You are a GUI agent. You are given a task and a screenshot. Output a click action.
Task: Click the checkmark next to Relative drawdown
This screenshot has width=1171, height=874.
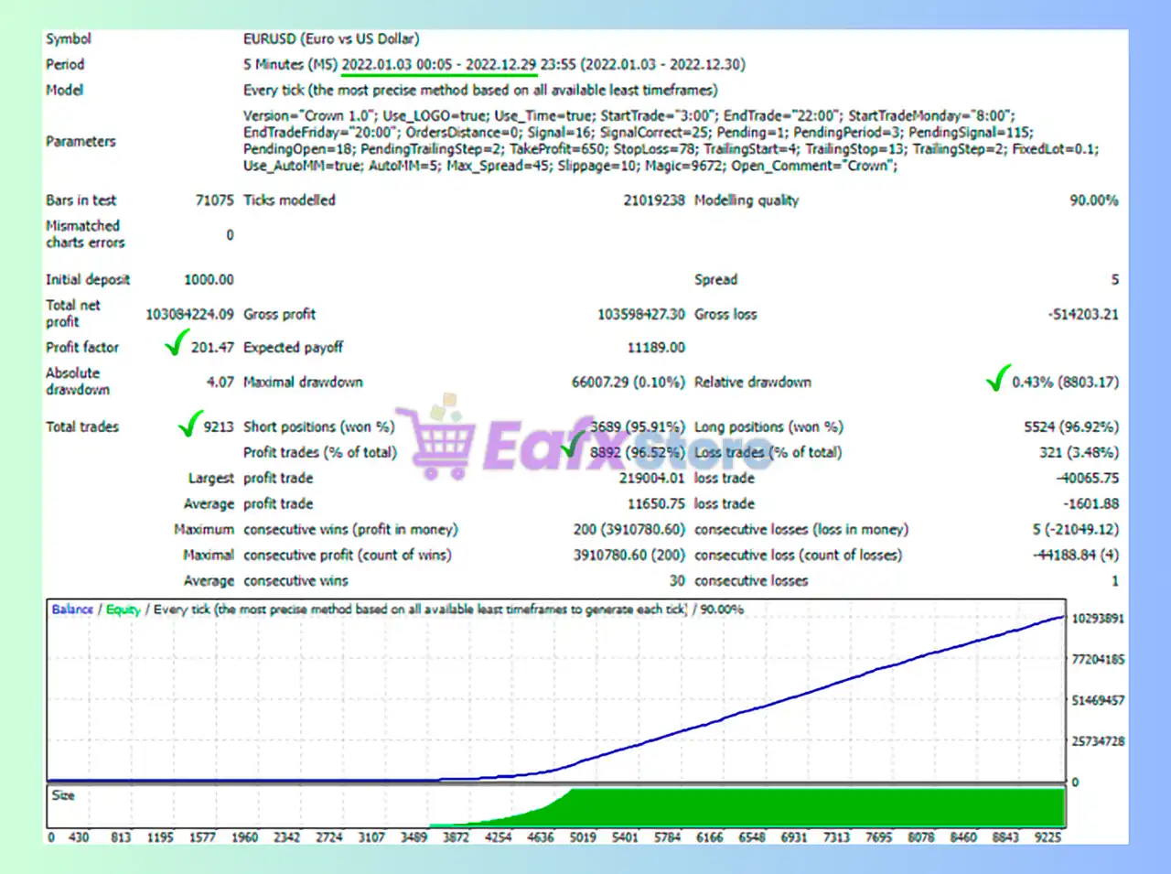coord(997,377)
